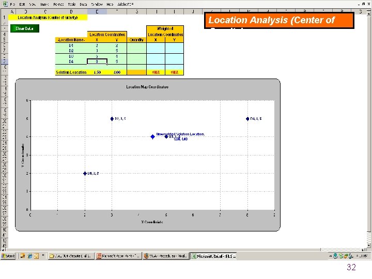Select the active D4 X-coordinate cell
Screen dimensions: 372x279
click(x=97, y=61)
